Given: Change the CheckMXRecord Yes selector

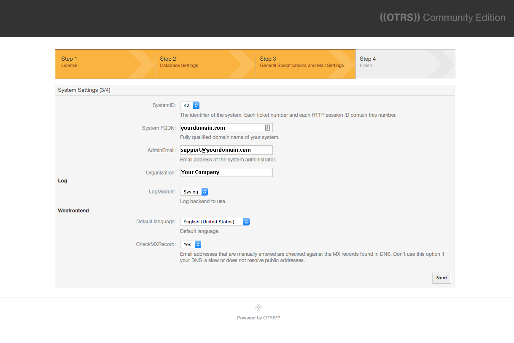Looking at the screenshot, I should [191, 244].
